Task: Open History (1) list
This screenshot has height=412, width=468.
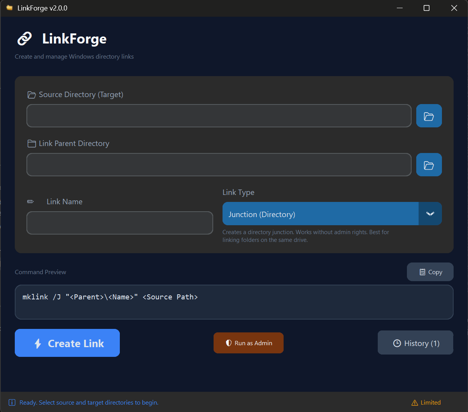Action: pos(415,342)
